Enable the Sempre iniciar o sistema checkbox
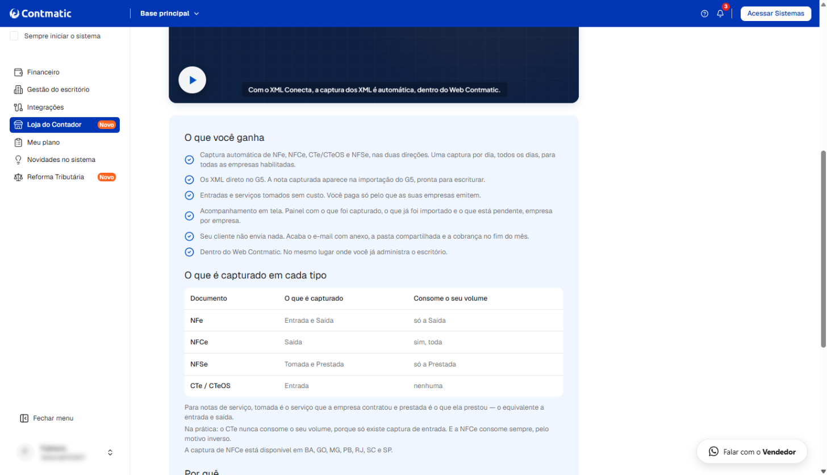The height and width of the screenshot is (475, 827). (x=14, y=36)
